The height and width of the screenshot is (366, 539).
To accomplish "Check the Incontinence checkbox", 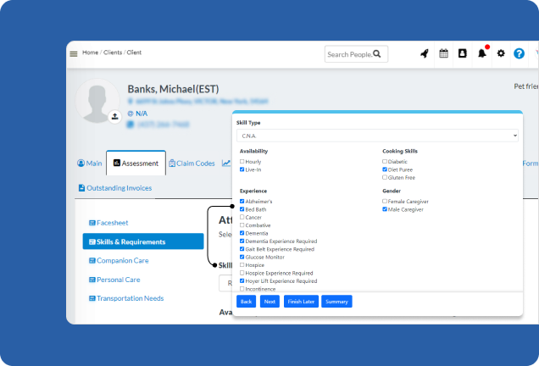I will pos(242,289).
